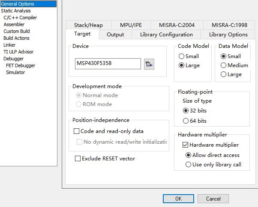Open TI ULP Advisor category
This screenshot has height=207, width=258.
click(x=18, y=52)
